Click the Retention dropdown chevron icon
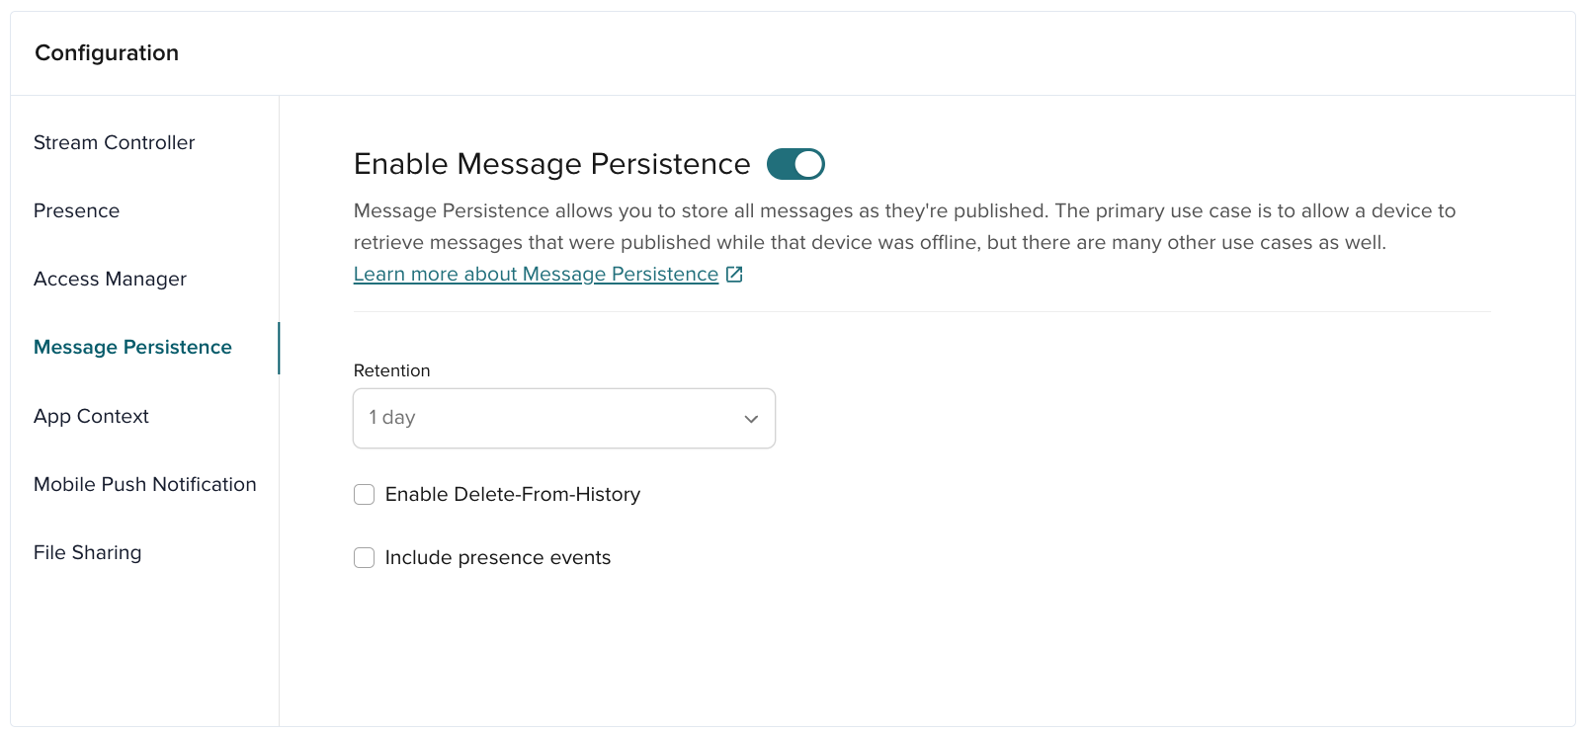 [x=750, y=418]
